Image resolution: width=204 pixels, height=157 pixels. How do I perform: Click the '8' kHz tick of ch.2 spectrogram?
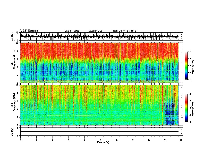(x=18, y=93)
